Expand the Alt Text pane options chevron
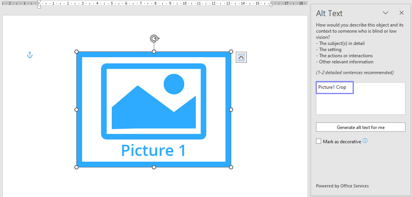The height and width of the screenshot is (197, 412). pos(385,13)
